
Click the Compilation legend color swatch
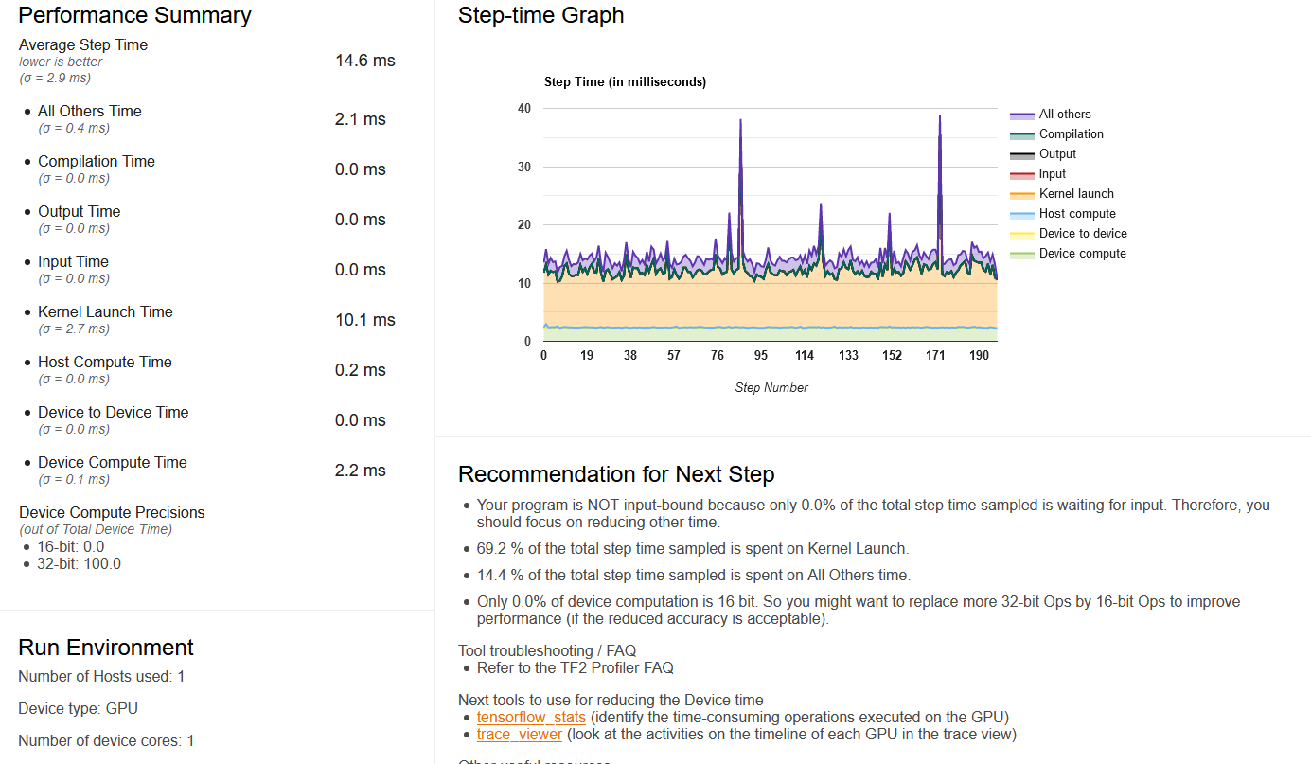[1022, 134]
